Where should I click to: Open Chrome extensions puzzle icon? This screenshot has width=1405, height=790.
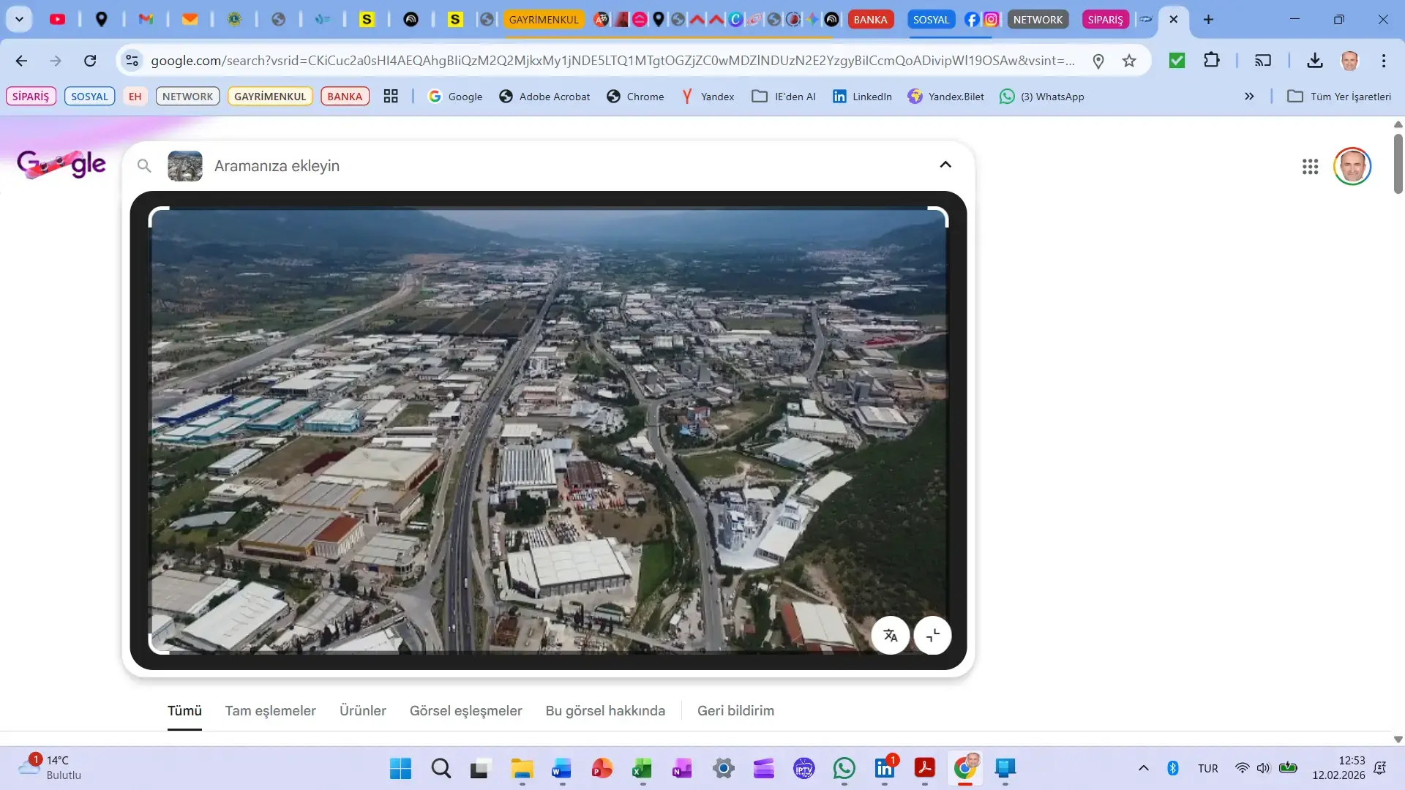click(1212, 61)
